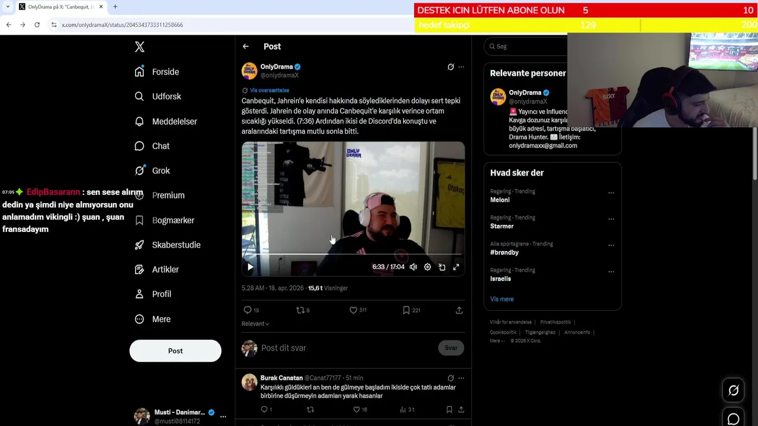Screen dimensions: 758x426
Task: Open Forside home page
Action: pos(157,72)
